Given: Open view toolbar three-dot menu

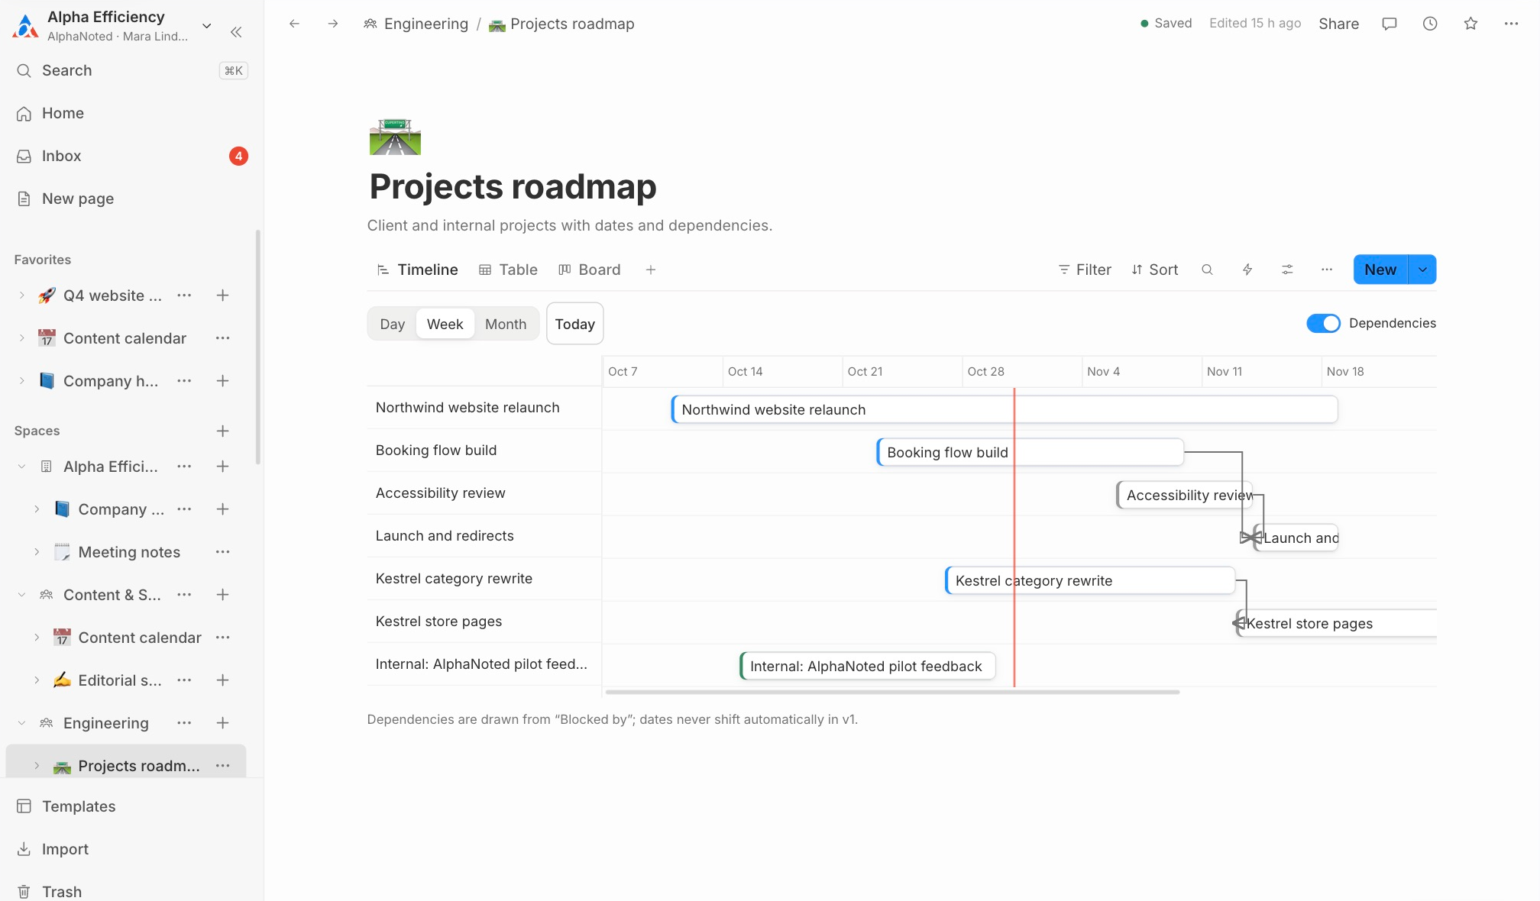Looking at the screenshot, I should pyautogui.click(x=1327, y=270).
